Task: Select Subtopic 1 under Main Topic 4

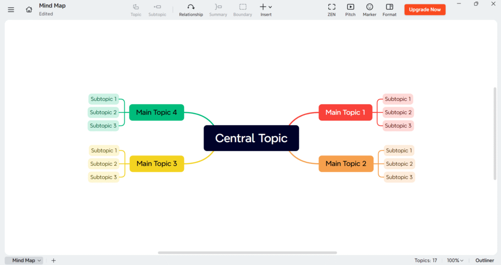Action: (104, 99)
